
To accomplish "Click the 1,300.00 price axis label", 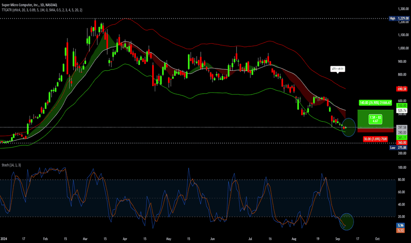I will (403, 9).
